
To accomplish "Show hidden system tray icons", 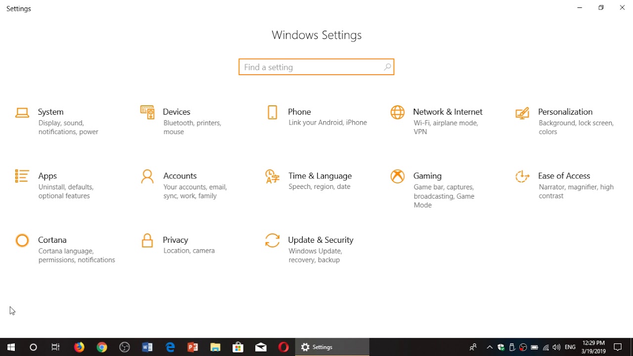I will tap(489, 347).
